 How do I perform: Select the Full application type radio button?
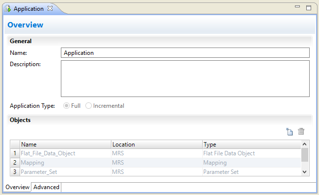click(66, 106)
